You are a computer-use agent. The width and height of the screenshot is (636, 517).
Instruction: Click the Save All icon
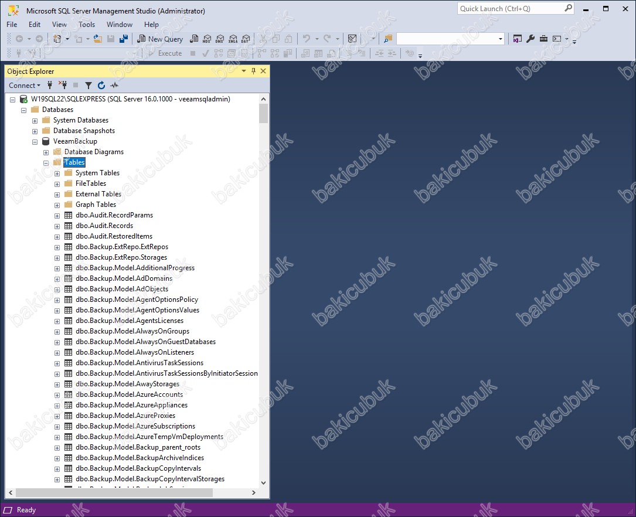[124, 39]
